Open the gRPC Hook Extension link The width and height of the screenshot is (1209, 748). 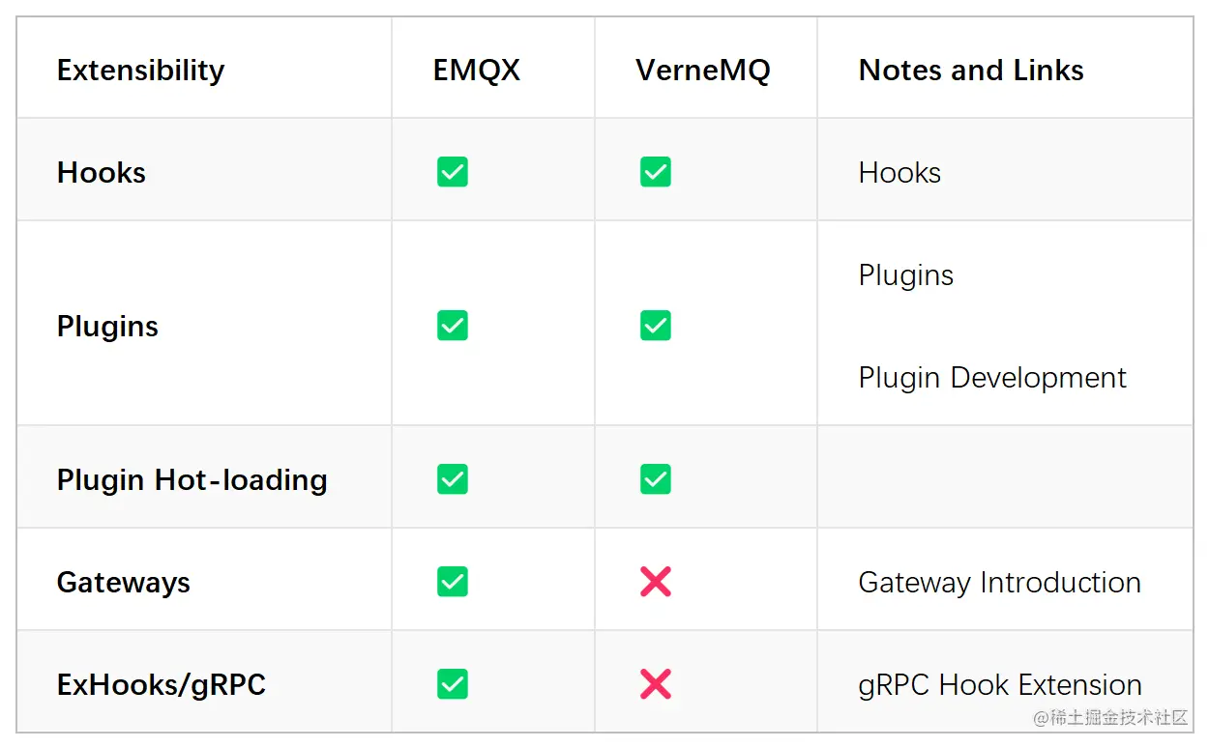(x=1000, y=685)
